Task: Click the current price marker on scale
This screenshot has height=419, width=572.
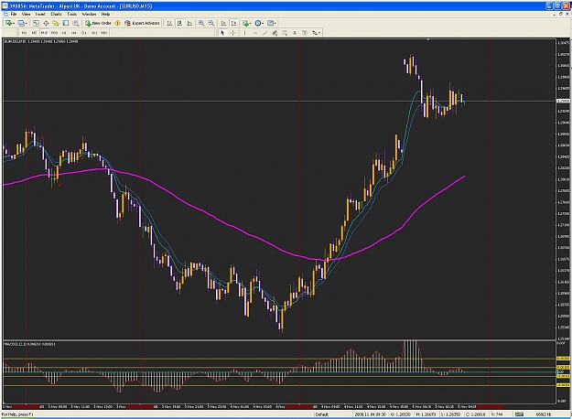Action: (563, 101)
